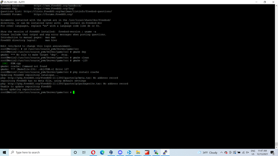Screen dimensions: 278x156
Task: Expand the hidden system tray icons chevron
Action: click(222, 153)
